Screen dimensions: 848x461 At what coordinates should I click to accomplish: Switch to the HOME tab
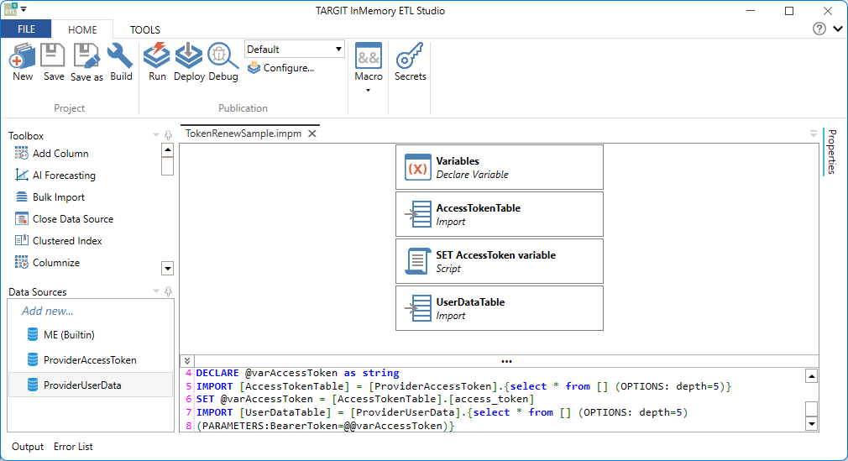pyautogui.click(x=82, y=29)
